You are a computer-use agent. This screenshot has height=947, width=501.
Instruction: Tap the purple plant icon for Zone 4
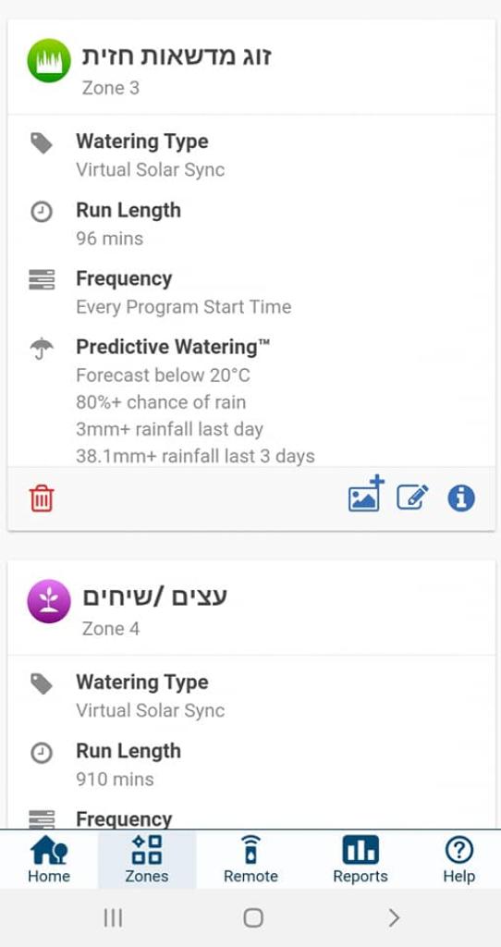point(49,601)
